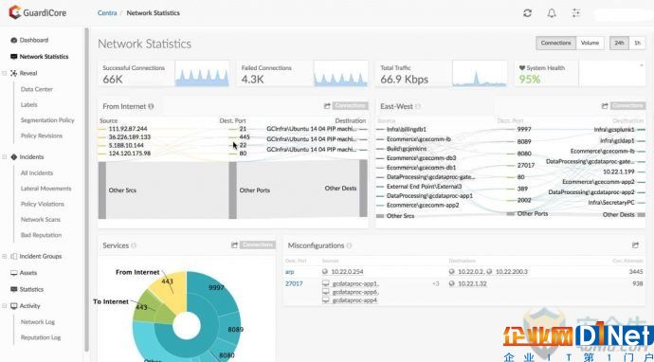
Task: Open the settings sliders icon in top bar
Action: [576, 13]
